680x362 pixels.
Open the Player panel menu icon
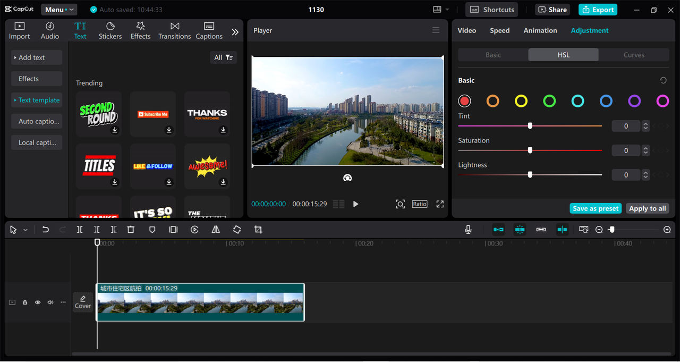(436, 30)
